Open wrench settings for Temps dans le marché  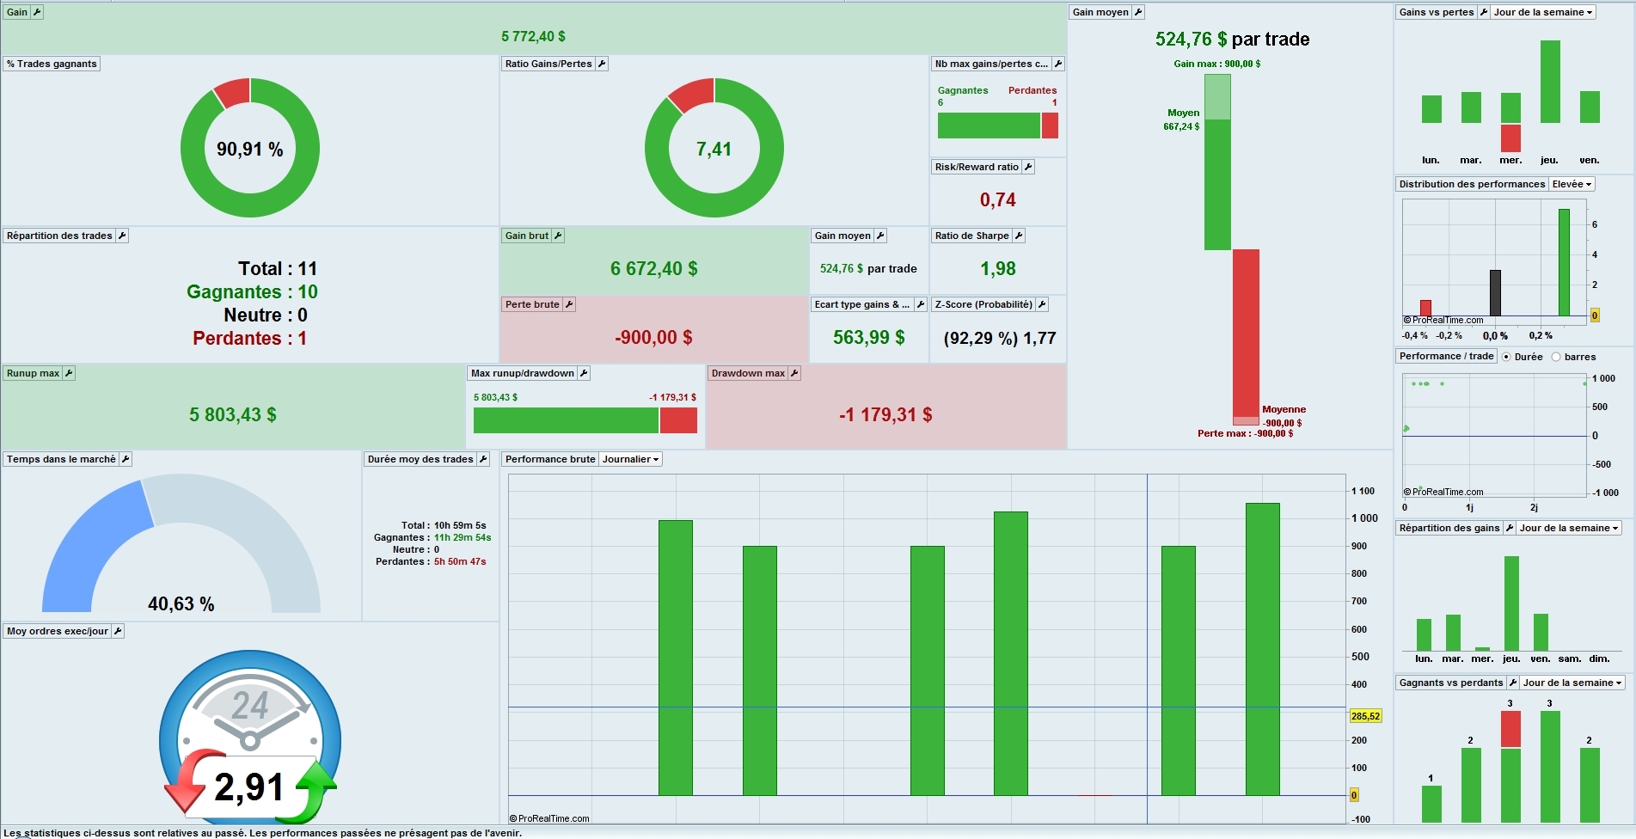point(126,459)
